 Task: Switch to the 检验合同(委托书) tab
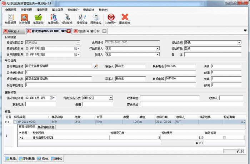point(89,31)
